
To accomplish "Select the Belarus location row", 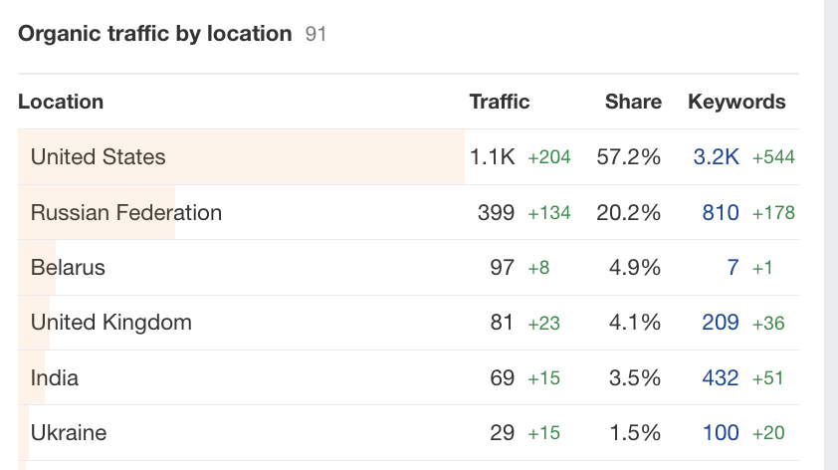I will point(408,267).
